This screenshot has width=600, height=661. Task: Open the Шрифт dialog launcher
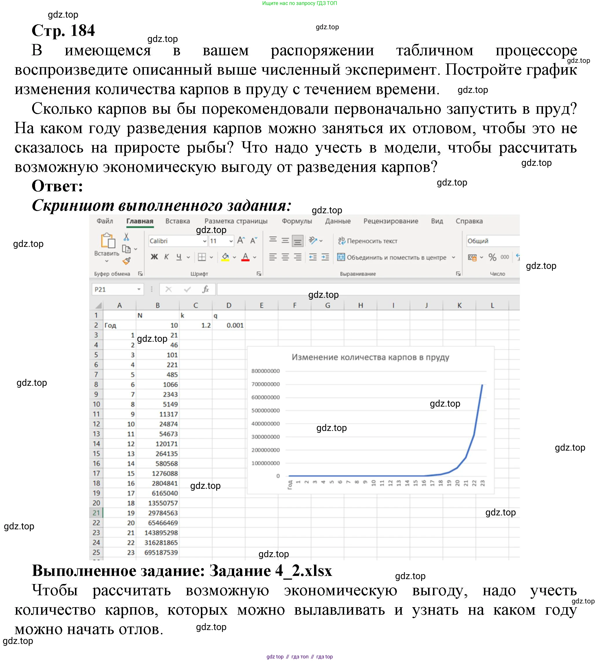coord(259,273)
